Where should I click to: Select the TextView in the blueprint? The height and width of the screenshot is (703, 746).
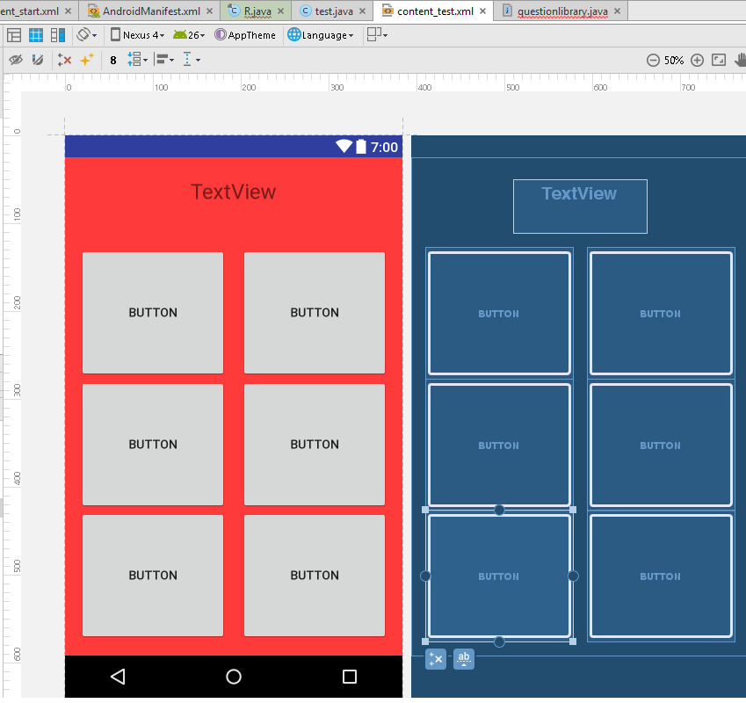click(580, 206)
